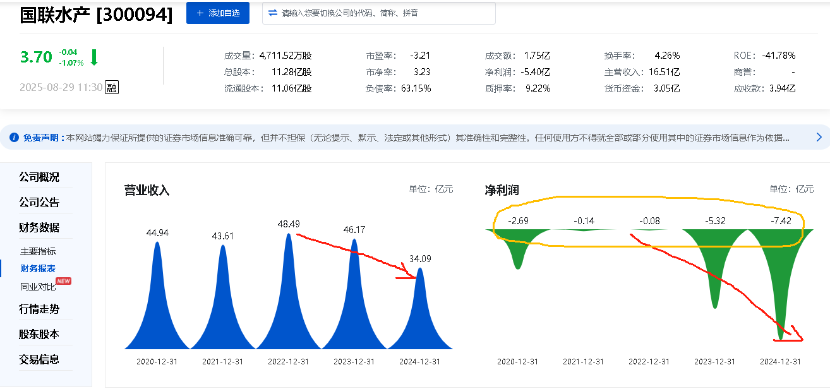
Task: Click the 成交额 value 1.75亿
Action: pos(538,56)
